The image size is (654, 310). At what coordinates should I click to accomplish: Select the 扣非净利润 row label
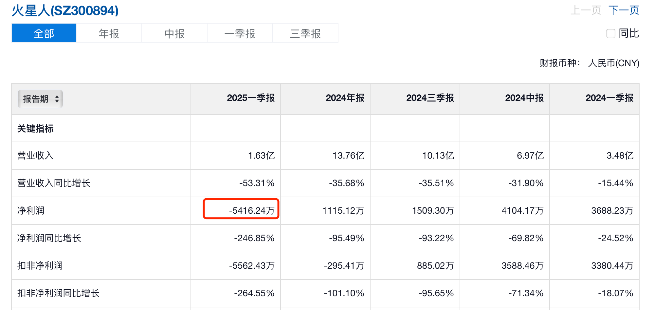(40, 265)
